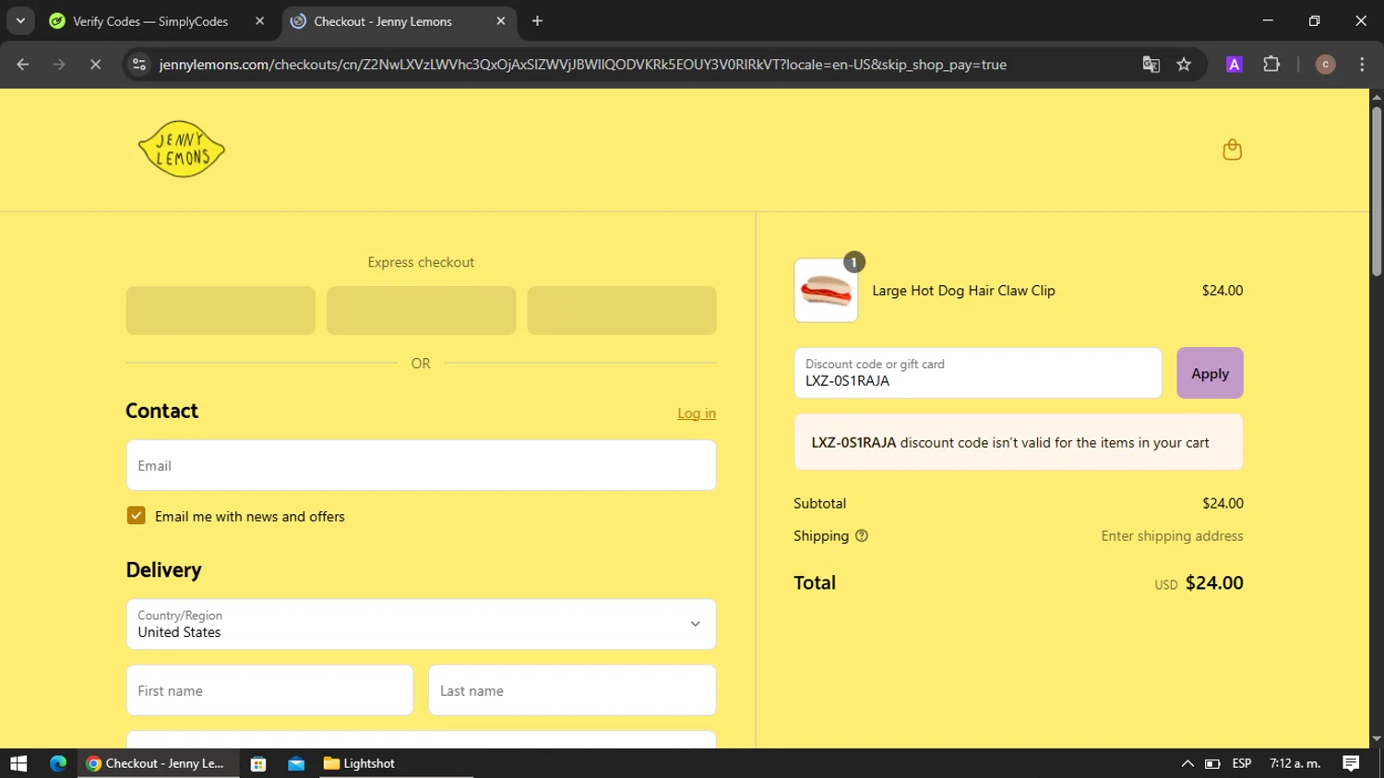Click the middle express checkout button
Viewport: 1384px width, 778px height.
[421, 310]
